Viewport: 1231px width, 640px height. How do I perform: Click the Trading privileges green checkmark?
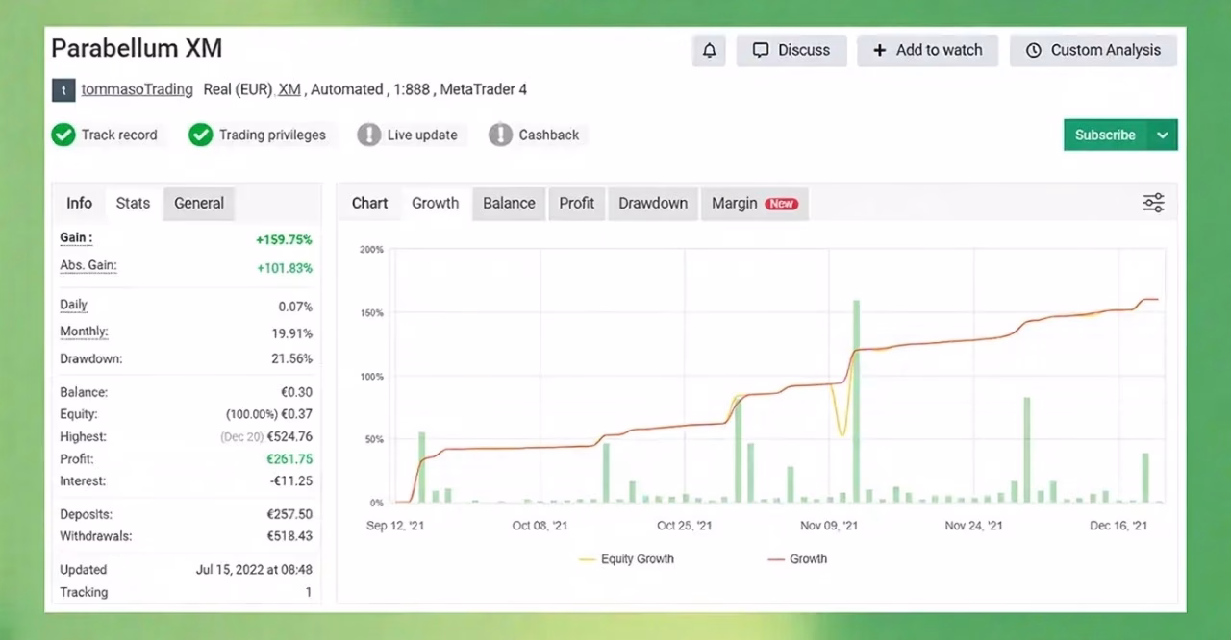coord(200,135)
